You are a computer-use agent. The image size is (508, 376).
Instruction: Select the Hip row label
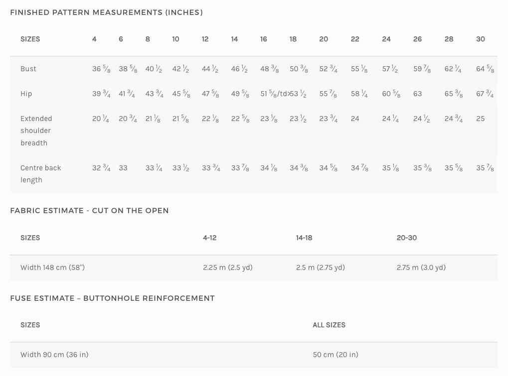tap(26, 94)
